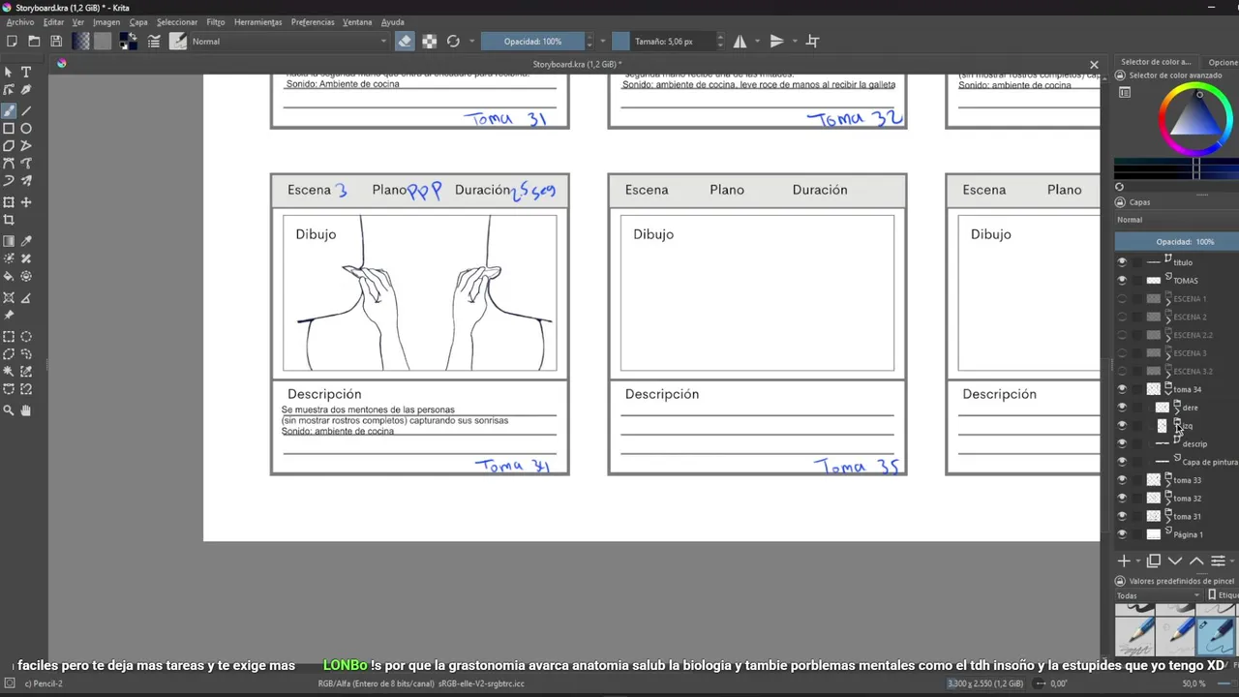Pick a color from the triangle selector
The width and height of the screenshot is (1239, 697).
(1195, 120)
